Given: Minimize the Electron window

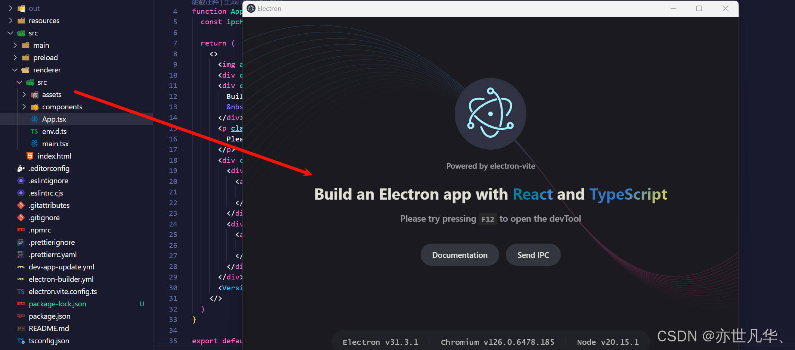Looking at the screenshot, I should (x=673, y=8).
